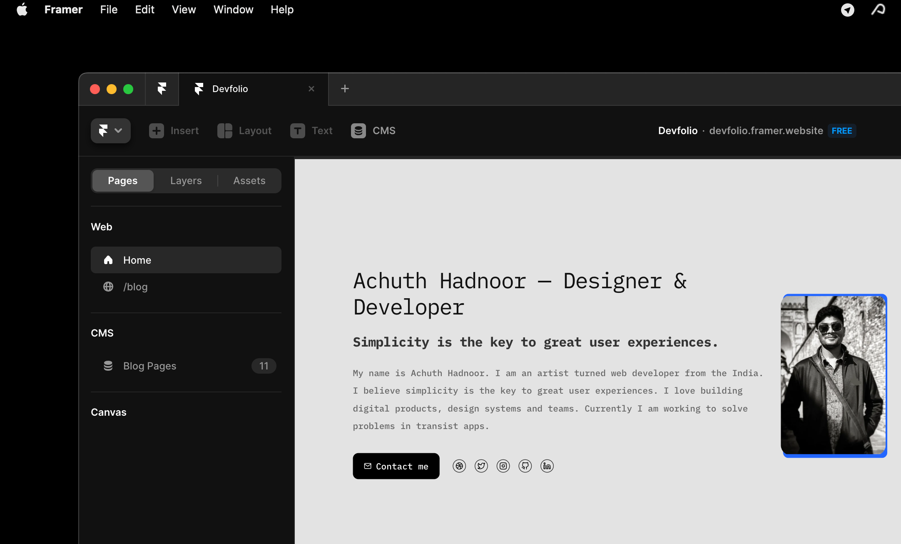Open the Text tool panel
Viewport: 901px width, 544px height.
(x=311, y=130)
